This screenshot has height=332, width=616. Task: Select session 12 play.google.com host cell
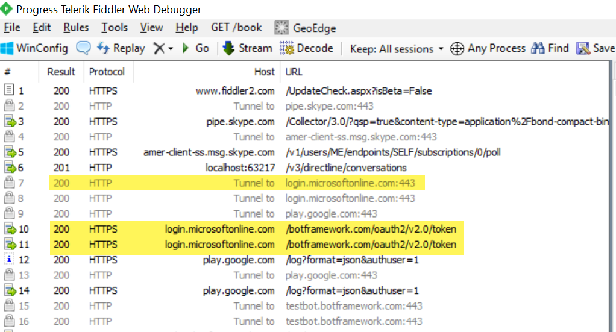[x=239, y=260]
